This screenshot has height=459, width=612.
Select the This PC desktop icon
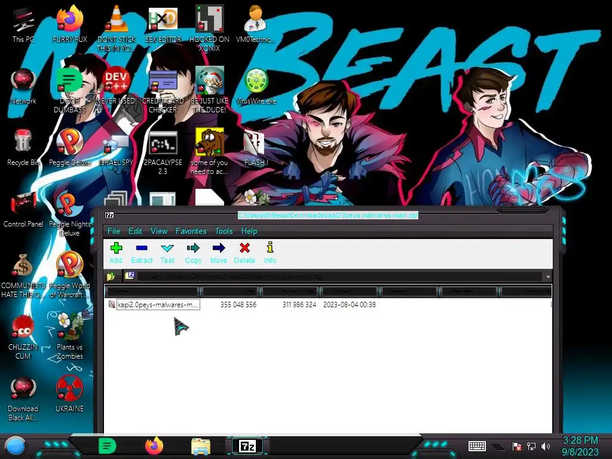point(23,25)
